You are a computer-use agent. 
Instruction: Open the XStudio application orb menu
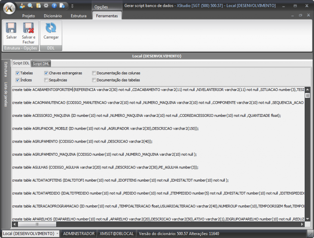[x=9, y=7]
